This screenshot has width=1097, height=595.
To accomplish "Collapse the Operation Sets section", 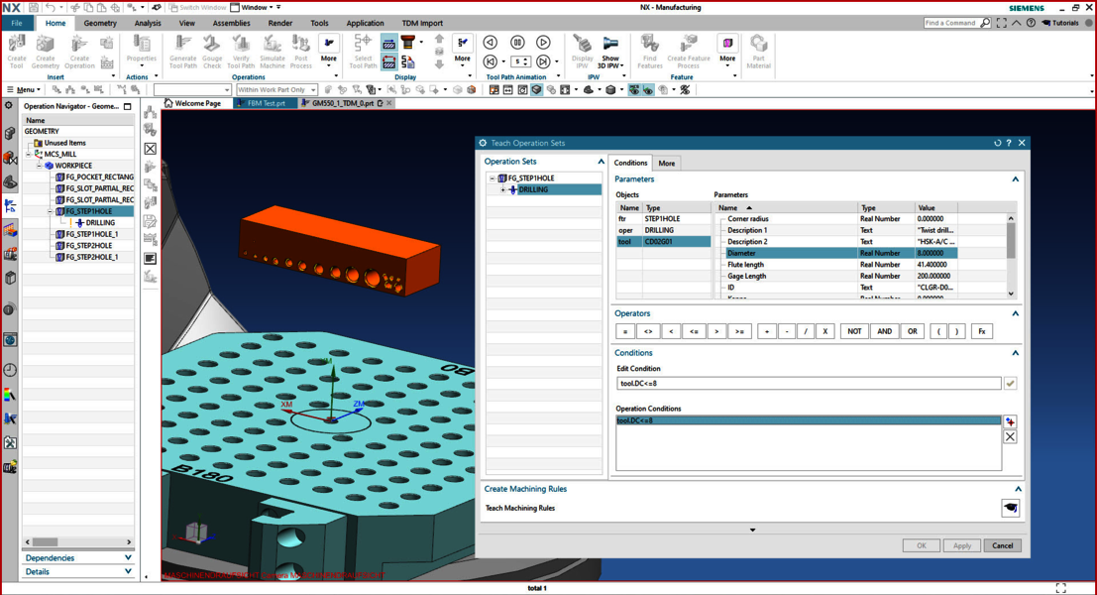I will (x=601, y=162).
